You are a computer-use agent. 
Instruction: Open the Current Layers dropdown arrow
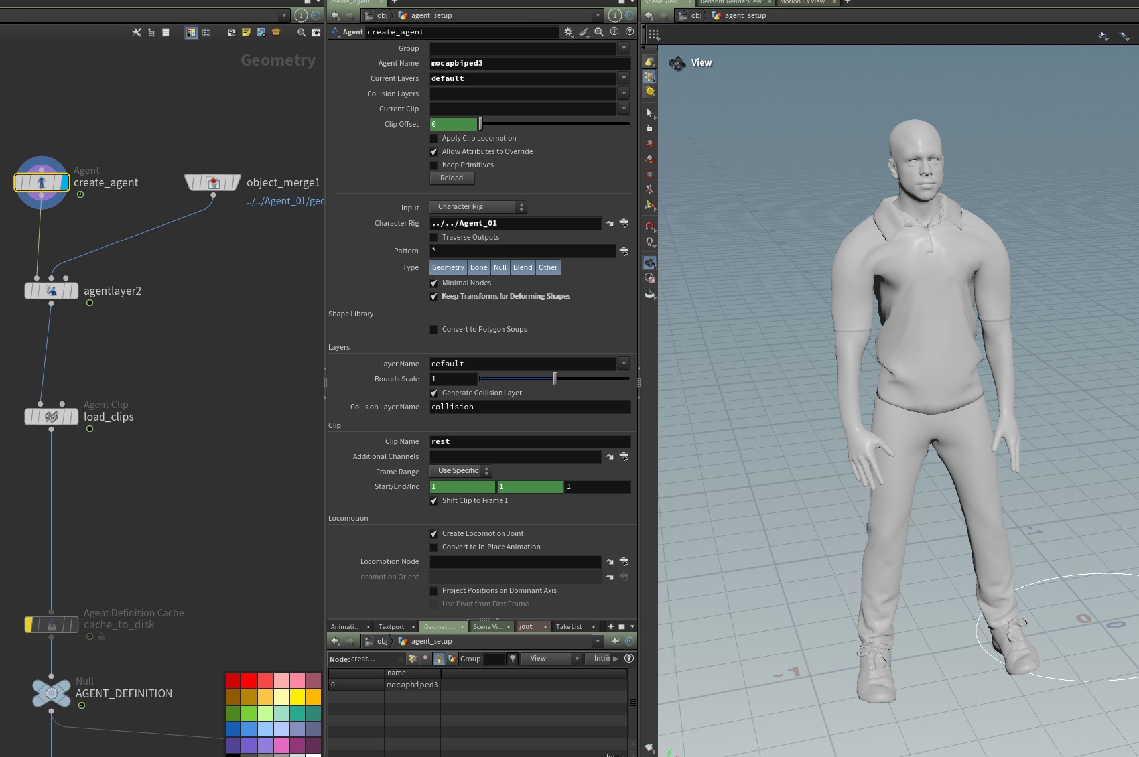(x=623, y=78)
